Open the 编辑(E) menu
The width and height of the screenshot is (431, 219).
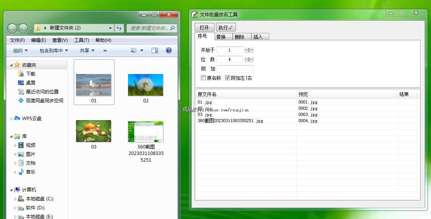point(38,40)
